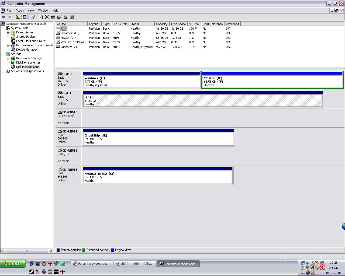The width and height of the screenshot is (345, 276).
Task: Click the Up one level folder icon
Action: [x=18, y=17]
